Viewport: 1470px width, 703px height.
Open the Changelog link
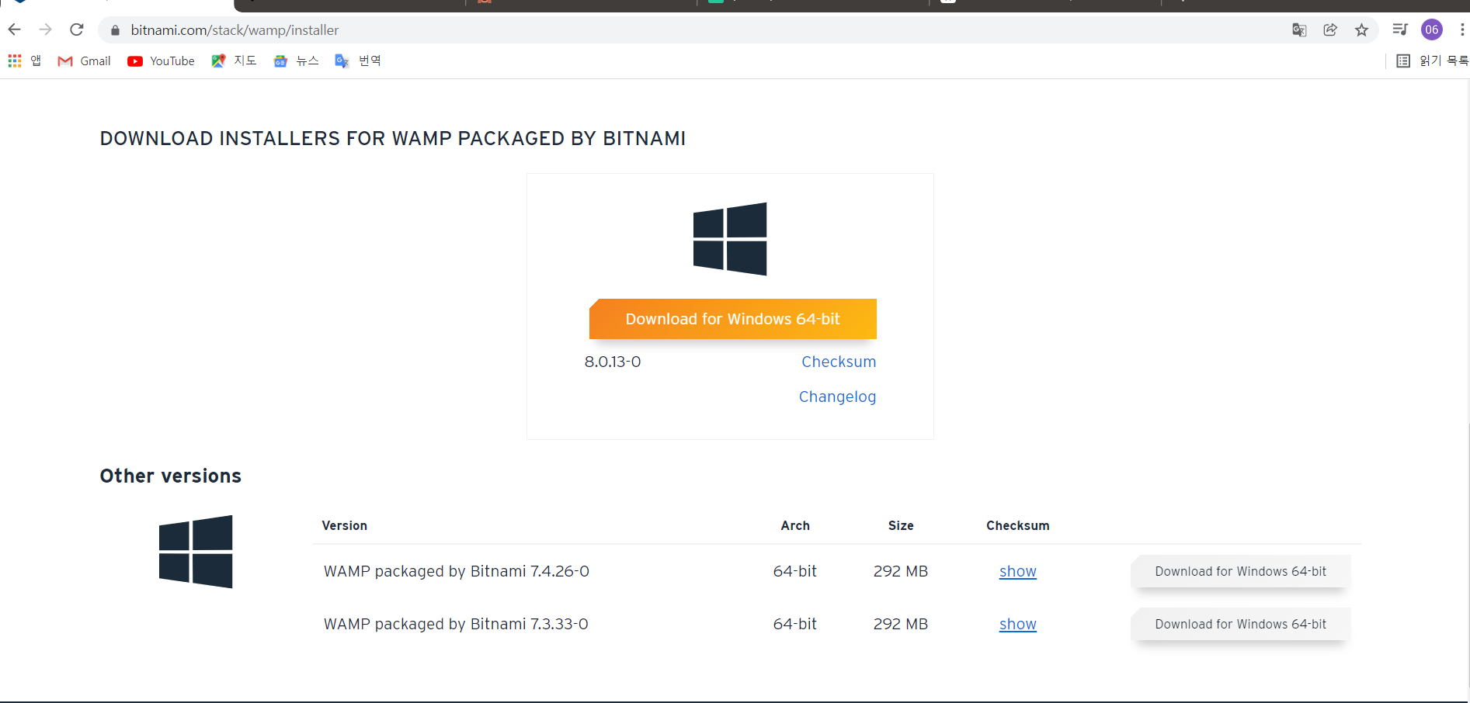coord(837,397)
